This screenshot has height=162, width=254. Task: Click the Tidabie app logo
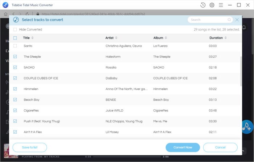[5, 5]
